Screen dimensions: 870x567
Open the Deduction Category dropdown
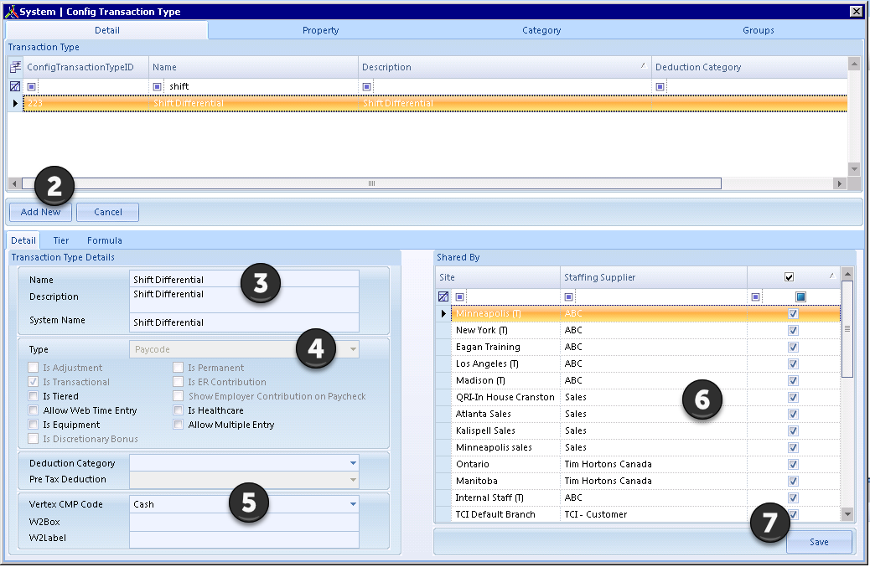click(353, 463)
